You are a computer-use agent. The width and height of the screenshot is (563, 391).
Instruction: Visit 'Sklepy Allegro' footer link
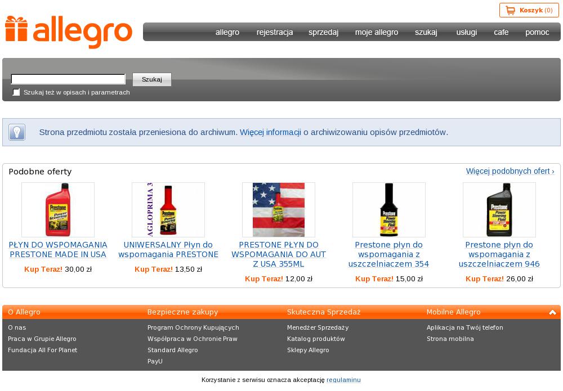(308, 350)
